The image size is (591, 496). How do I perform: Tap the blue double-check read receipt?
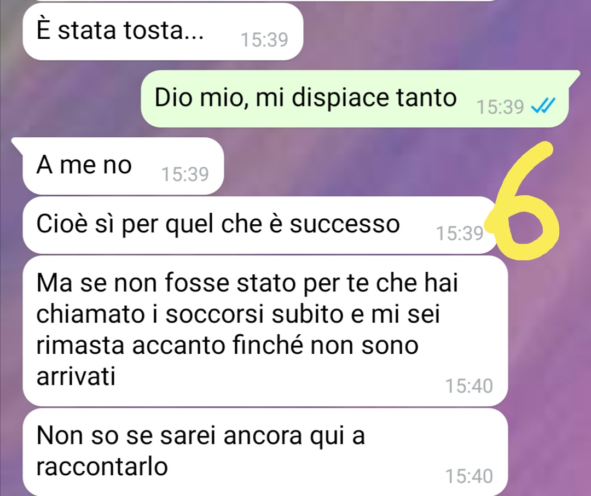point(543,106)
